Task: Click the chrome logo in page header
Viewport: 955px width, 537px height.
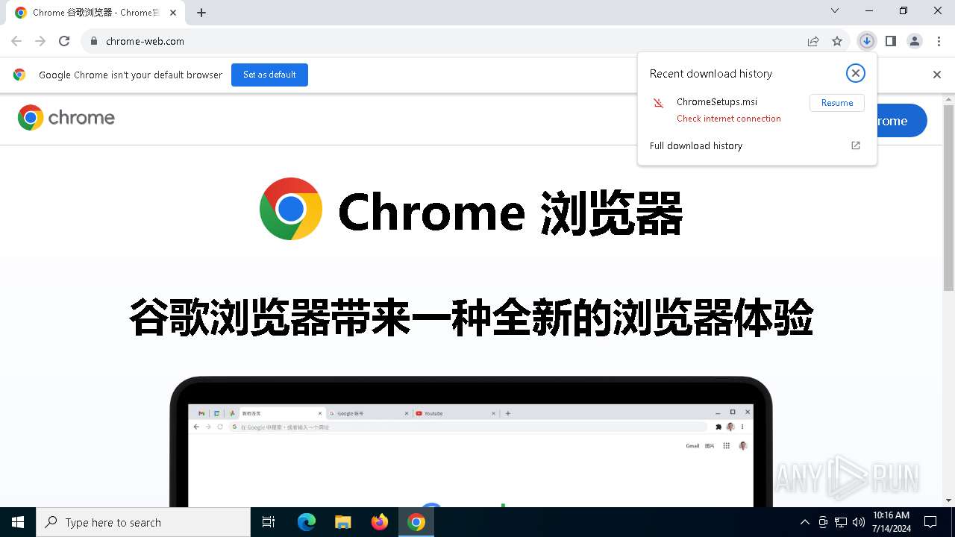Action: tap(66, 118)
